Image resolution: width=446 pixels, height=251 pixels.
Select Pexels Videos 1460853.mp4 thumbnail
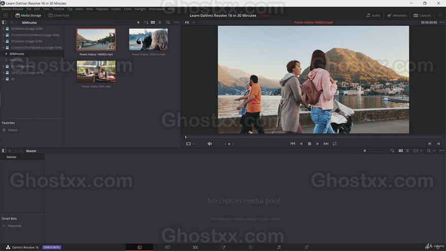pos(96,39)
